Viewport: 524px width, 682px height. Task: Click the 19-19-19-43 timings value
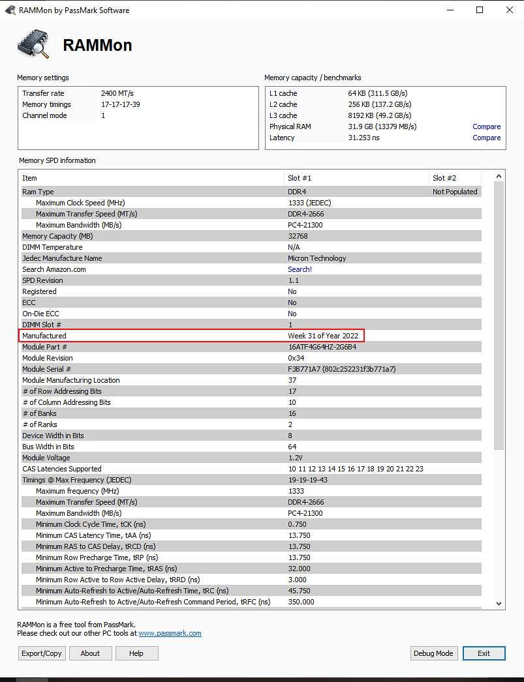point(308,480)
